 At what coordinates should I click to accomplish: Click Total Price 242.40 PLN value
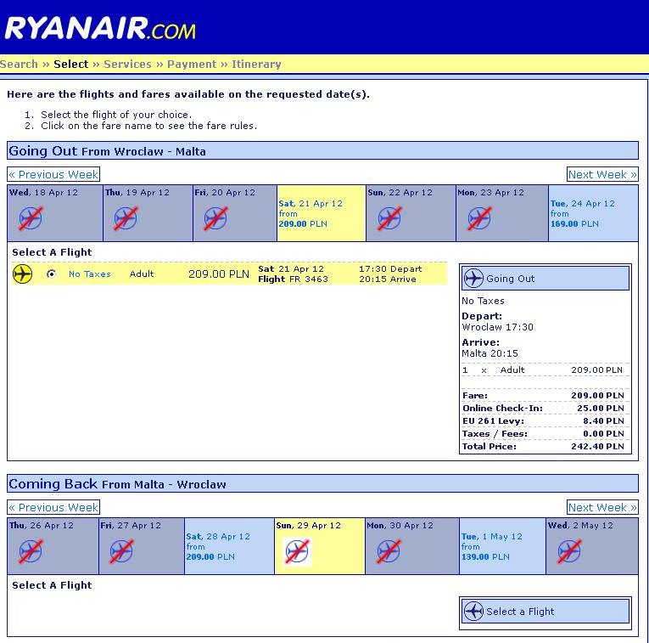tap(597, 446)
